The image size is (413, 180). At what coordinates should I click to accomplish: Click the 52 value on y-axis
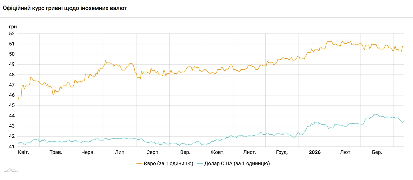[12, 34]
